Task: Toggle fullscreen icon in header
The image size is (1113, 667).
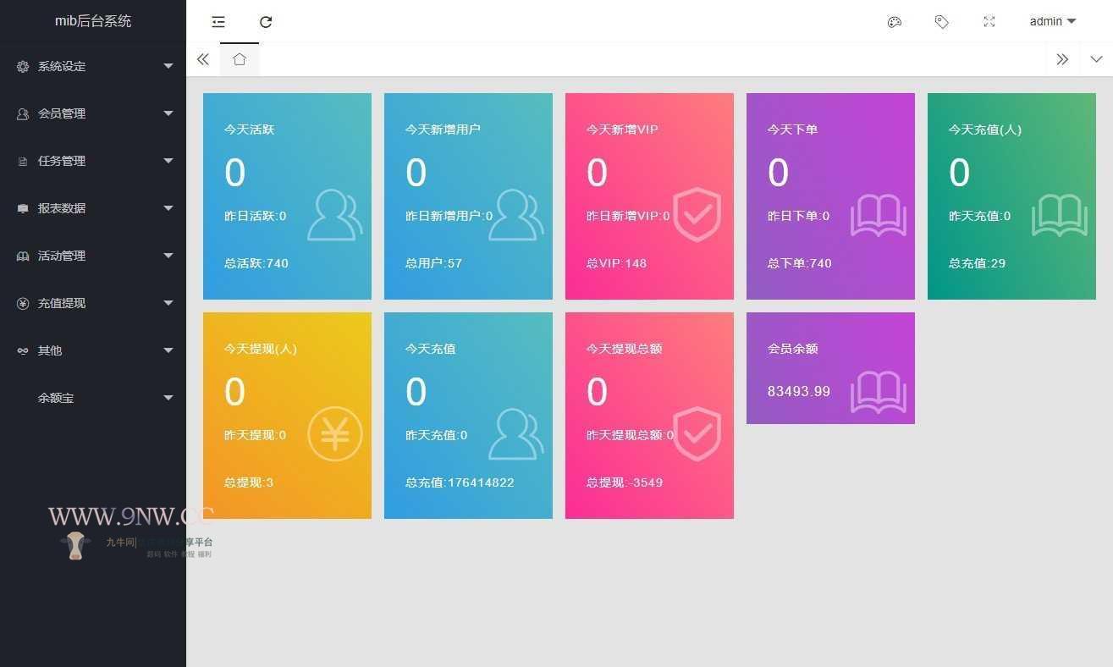Action: click(x=989, y=22)
